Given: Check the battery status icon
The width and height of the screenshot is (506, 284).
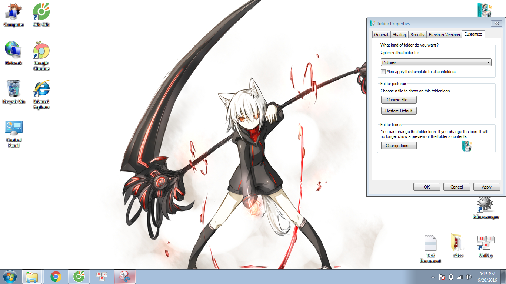Looking at the screenshot, I should [451, 277].
